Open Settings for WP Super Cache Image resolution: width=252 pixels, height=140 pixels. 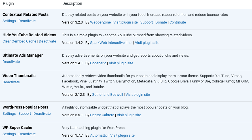pos(9,134)
